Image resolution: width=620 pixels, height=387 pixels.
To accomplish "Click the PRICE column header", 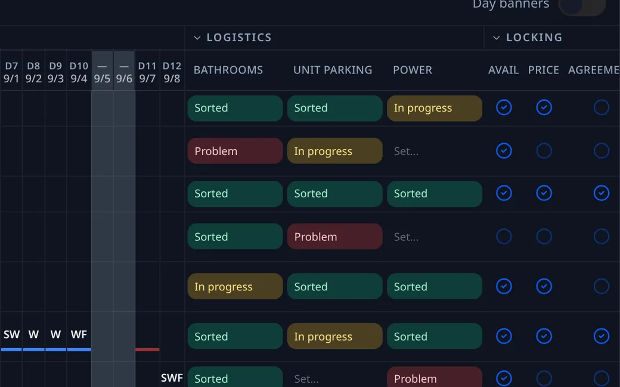I will point(544,70).
